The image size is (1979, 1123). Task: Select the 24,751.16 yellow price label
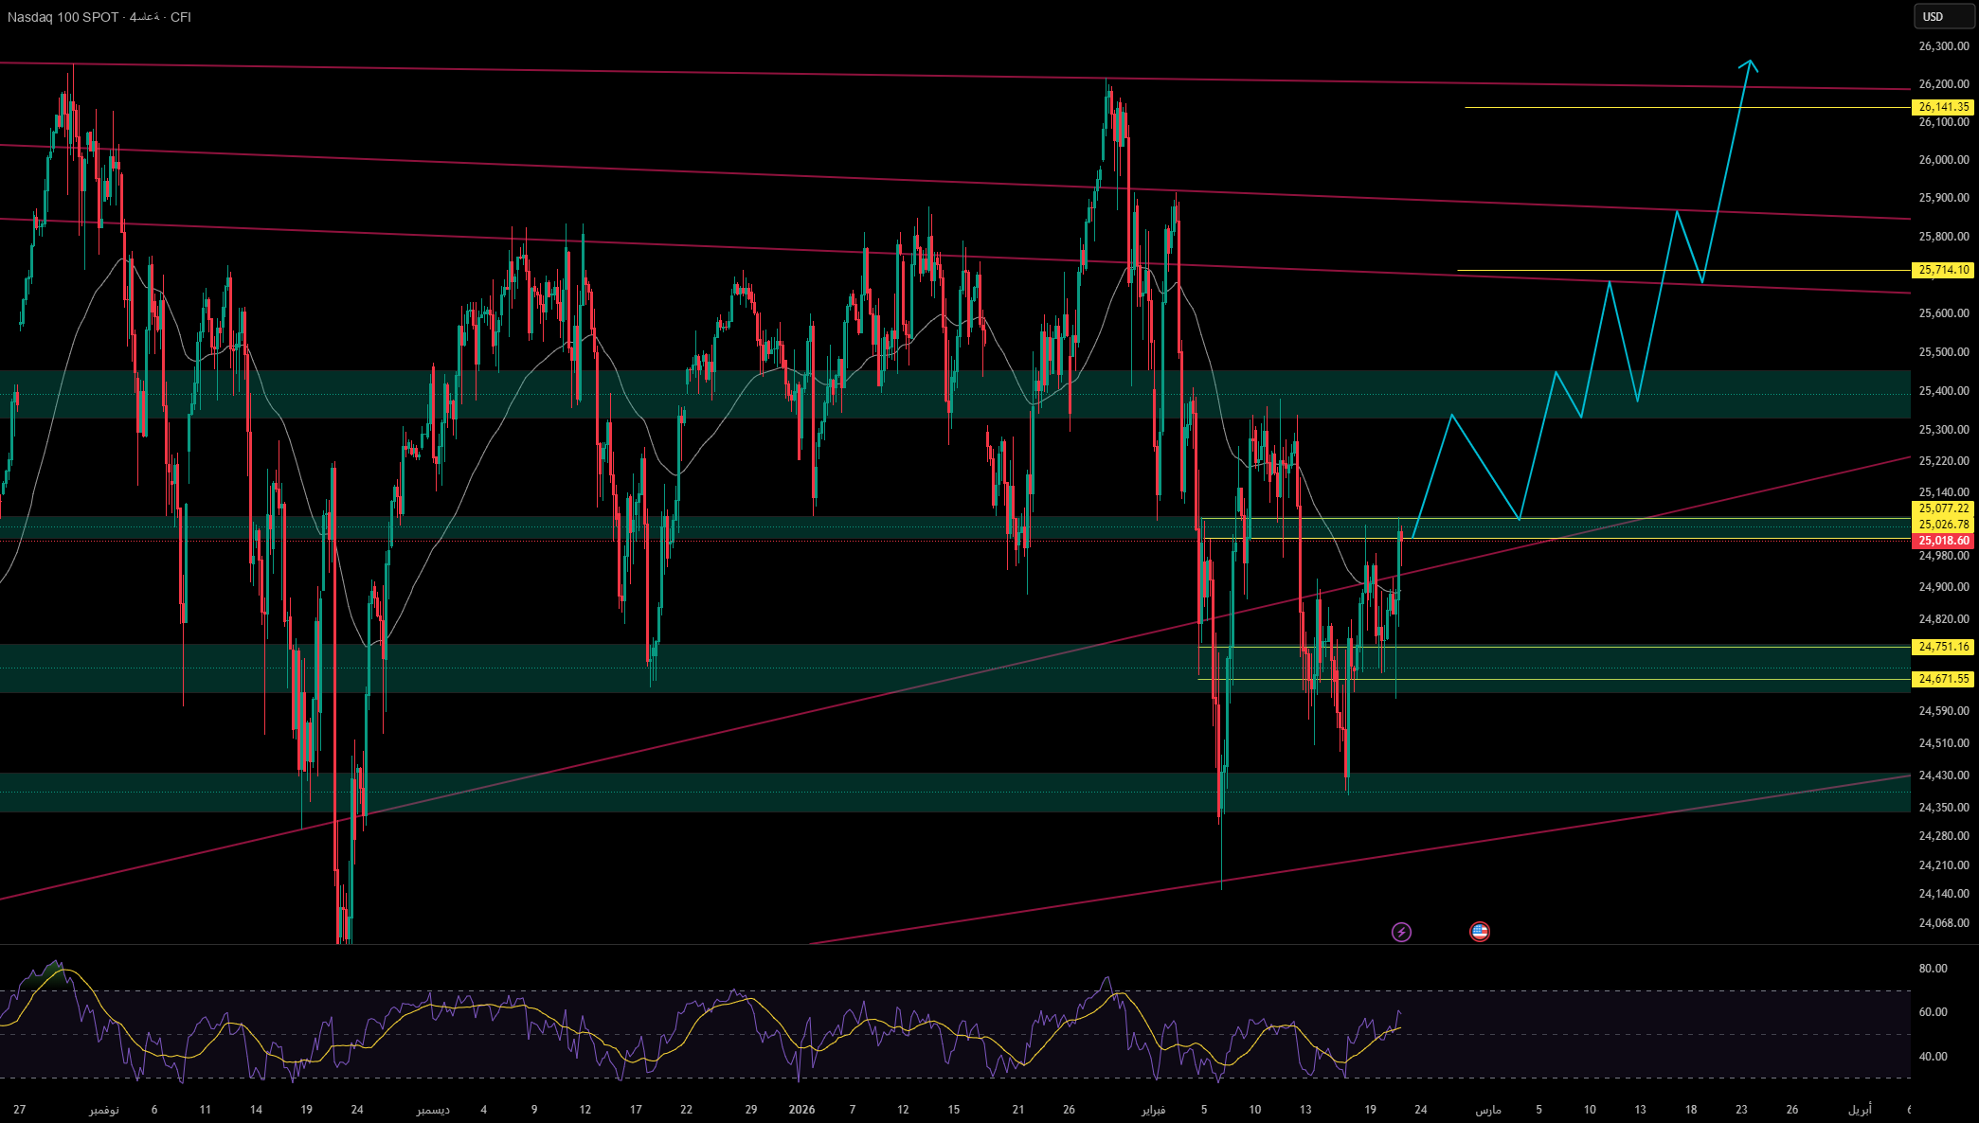pyautogui.click(x=1943, y=647)
